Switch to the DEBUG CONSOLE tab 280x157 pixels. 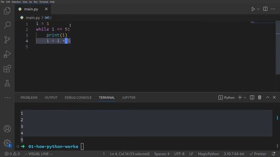click(x=78, y=98)
